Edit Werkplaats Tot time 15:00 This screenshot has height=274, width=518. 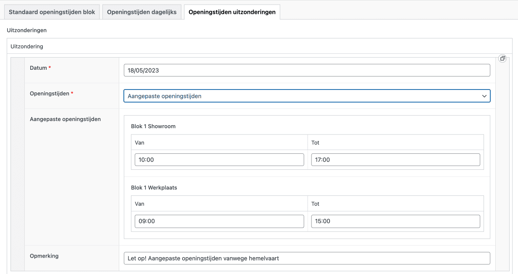[395, 221]
